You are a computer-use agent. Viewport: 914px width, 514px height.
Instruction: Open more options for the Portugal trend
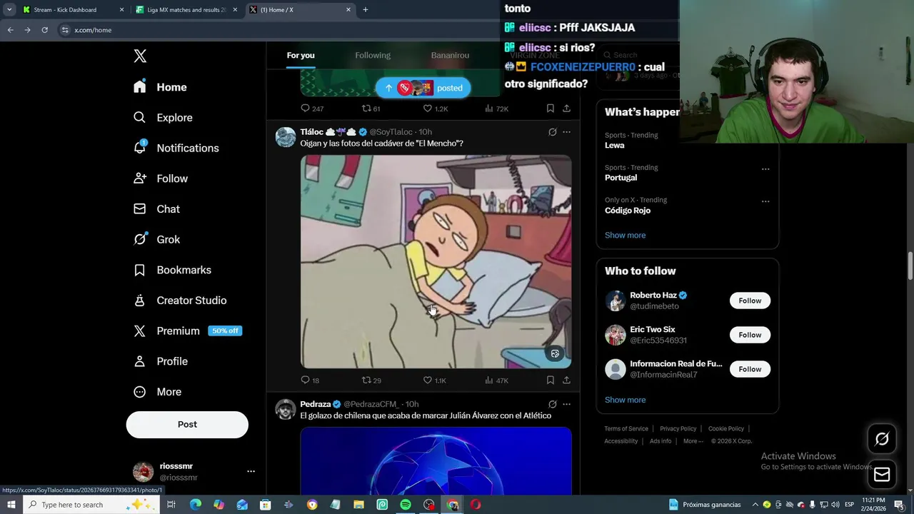coord(765,169)
